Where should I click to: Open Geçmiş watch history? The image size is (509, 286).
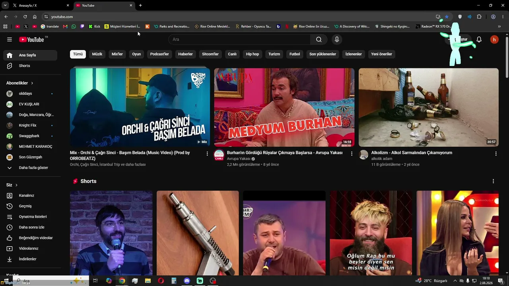[x=30, y=206]
